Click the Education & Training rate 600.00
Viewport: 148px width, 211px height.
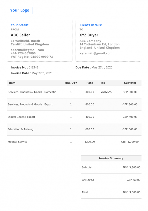[89, 129]
